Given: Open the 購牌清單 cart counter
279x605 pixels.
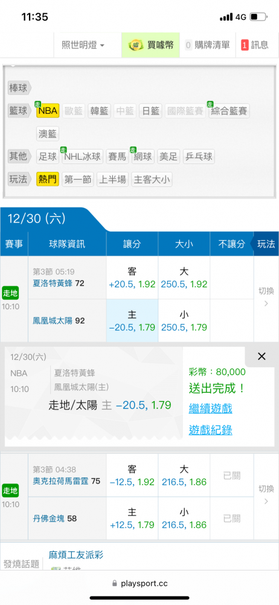Looking at the screenshot, I should [x=188, y=45].
